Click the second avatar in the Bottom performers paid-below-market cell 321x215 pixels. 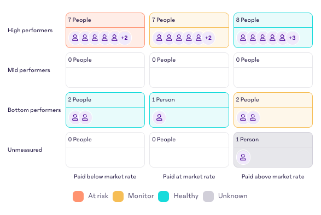pyautogui.click(x=85, y=117)
